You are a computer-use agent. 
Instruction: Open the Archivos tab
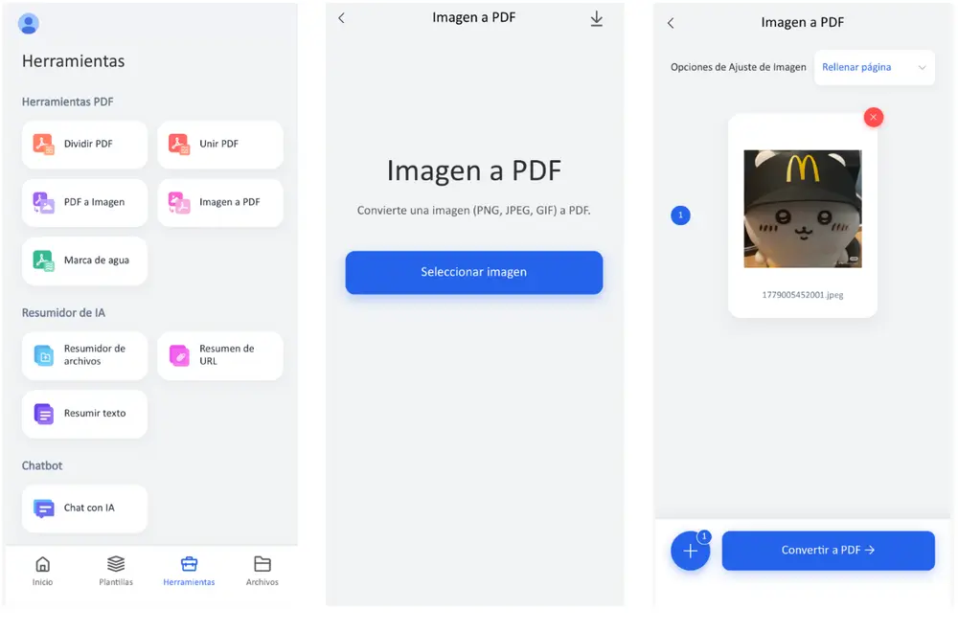(x=262, y=572)
